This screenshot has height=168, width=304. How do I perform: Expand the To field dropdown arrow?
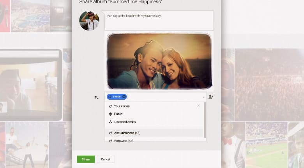pyautogui.click(x=203, y=97)
